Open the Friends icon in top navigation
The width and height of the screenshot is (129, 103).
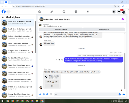click(52, 12)
